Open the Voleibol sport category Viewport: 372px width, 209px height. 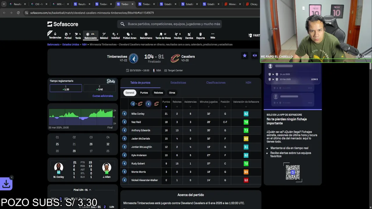pos(115,36)
